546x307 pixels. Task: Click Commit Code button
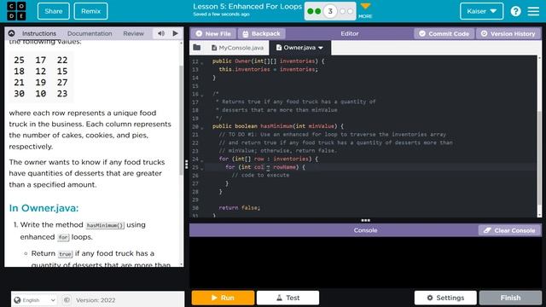[x=444, y=33]
